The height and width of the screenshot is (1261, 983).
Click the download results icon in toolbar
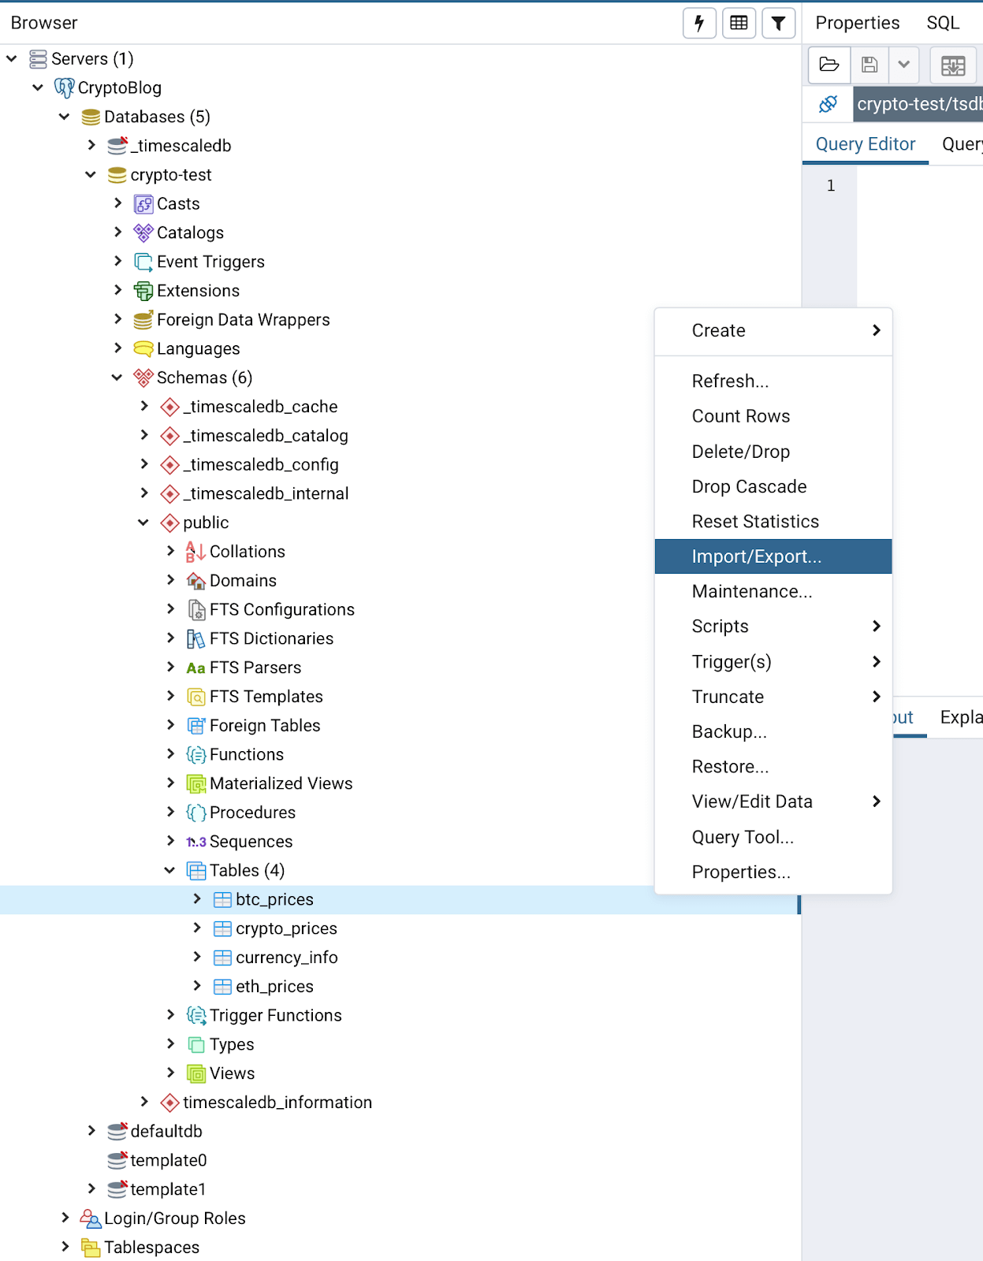pos(953,65)
